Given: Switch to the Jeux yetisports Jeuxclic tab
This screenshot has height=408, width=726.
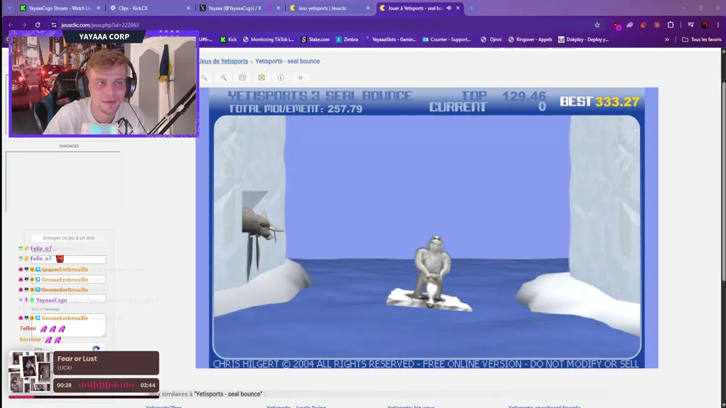Looking at the screenshot, I should click(330, 8).
